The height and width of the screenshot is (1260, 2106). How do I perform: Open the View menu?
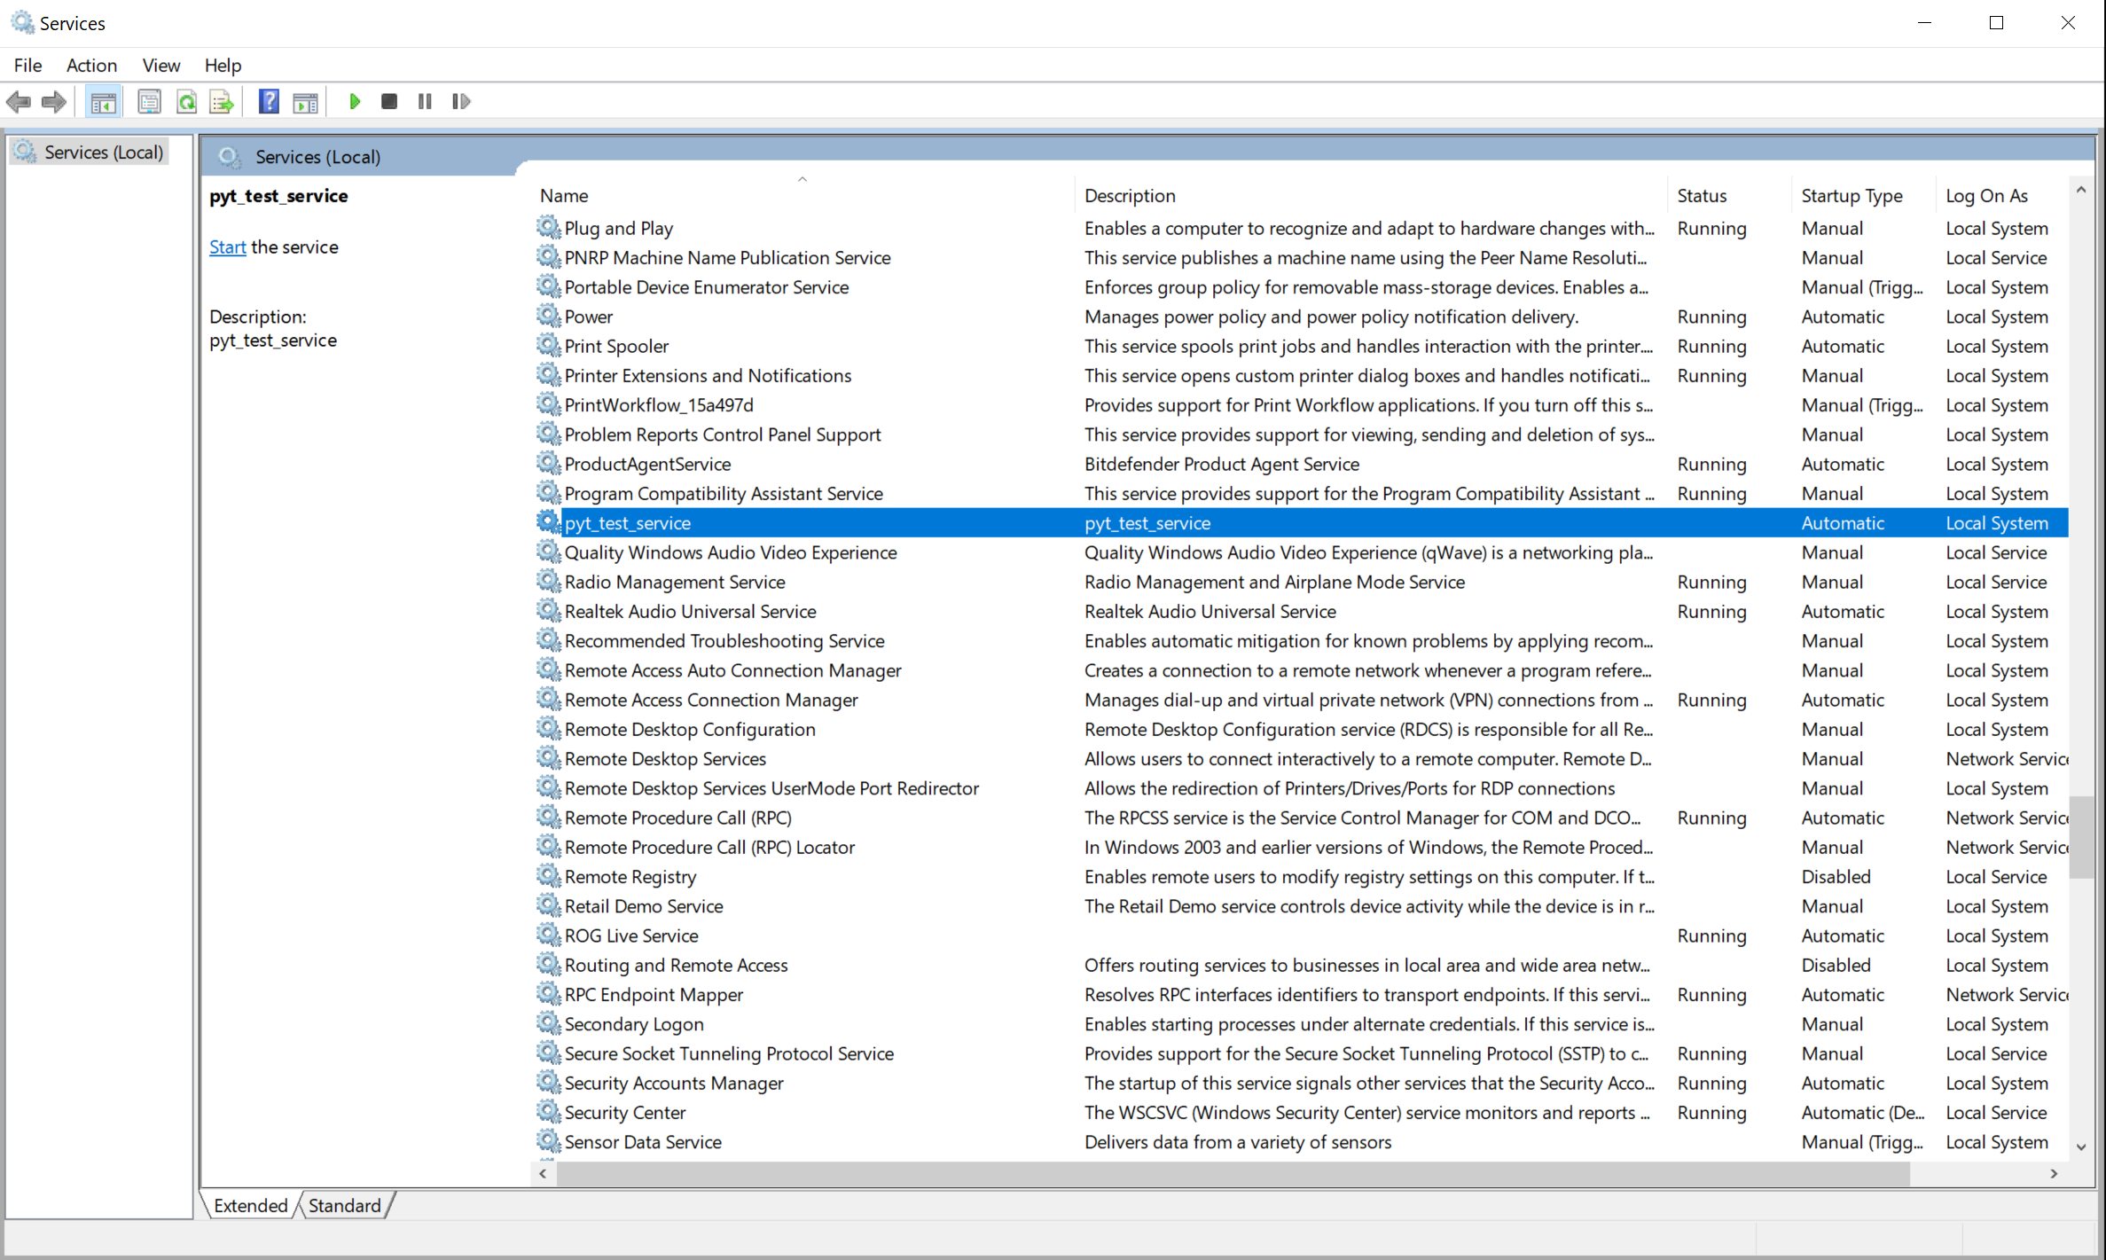point(161,65)
